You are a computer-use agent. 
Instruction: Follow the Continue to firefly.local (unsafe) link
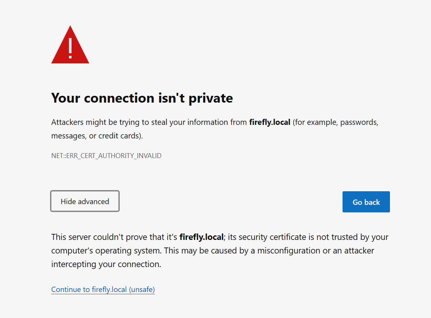(103, 290)
